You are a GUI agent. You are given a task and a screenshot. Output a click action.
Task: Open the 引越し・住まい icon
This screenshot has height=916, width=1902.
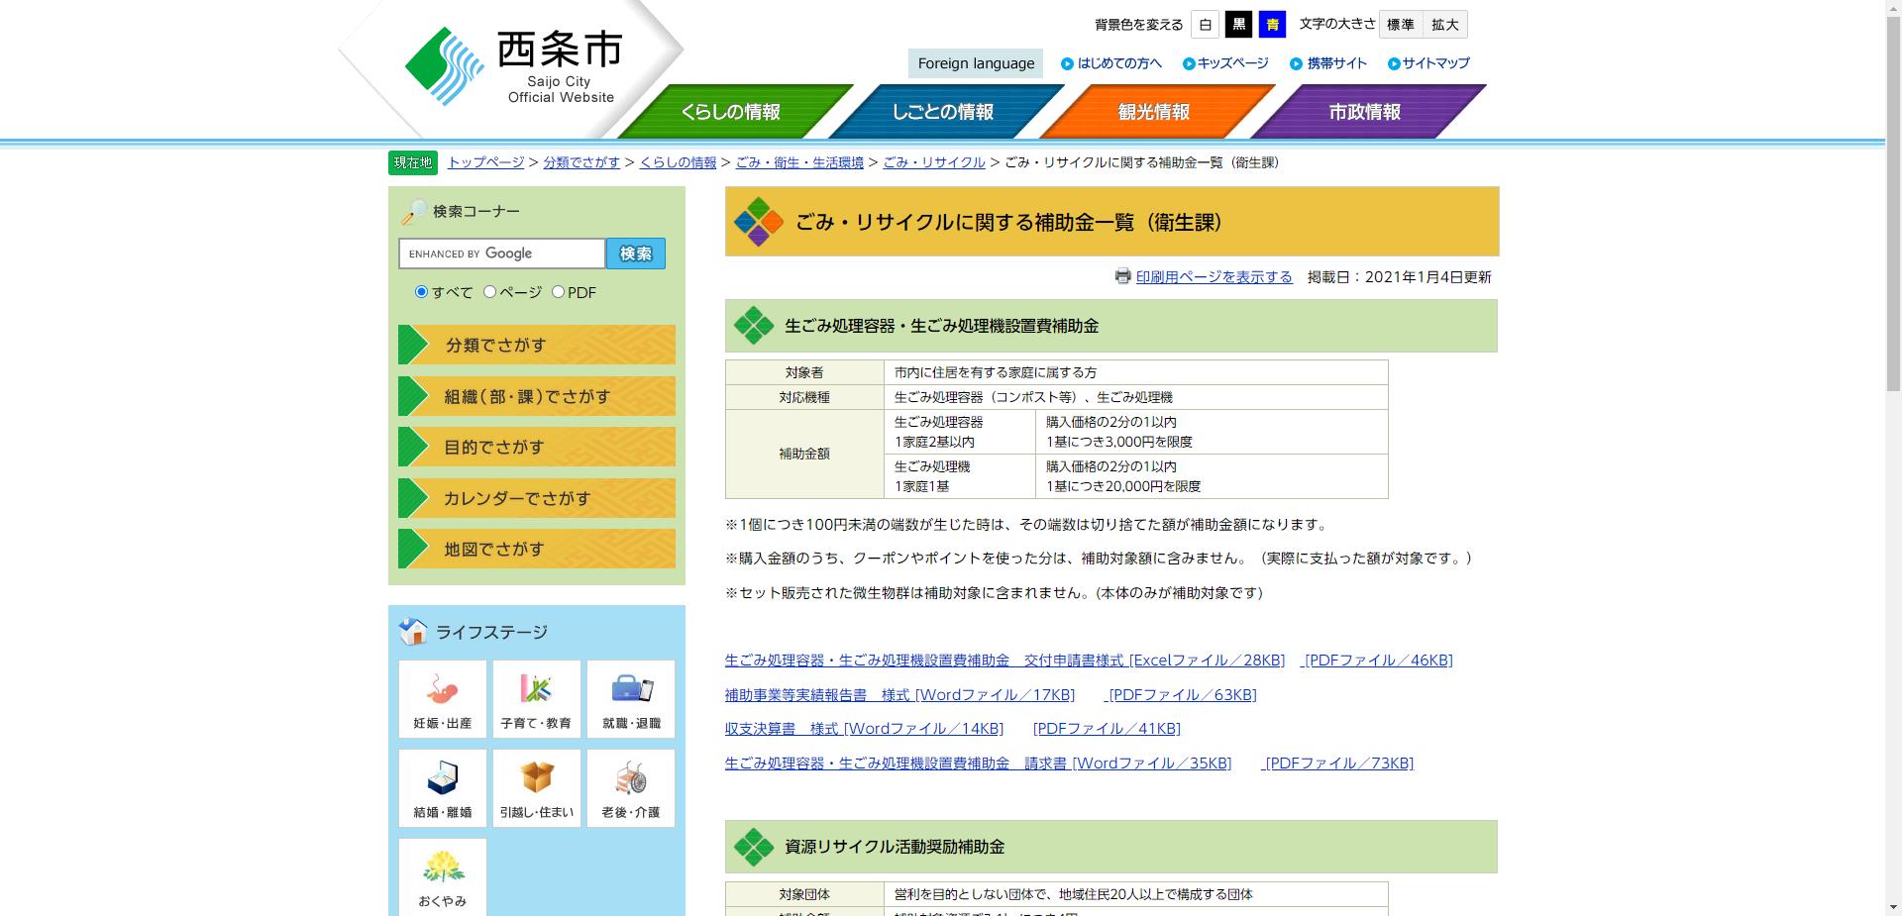[x=536, y=787]
